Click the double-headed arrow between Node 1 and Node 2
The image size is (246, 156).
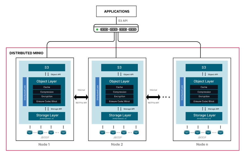(x=81, y=97)
